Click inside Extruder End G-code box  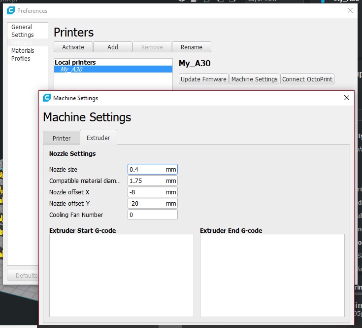click(x=272, y=275)
